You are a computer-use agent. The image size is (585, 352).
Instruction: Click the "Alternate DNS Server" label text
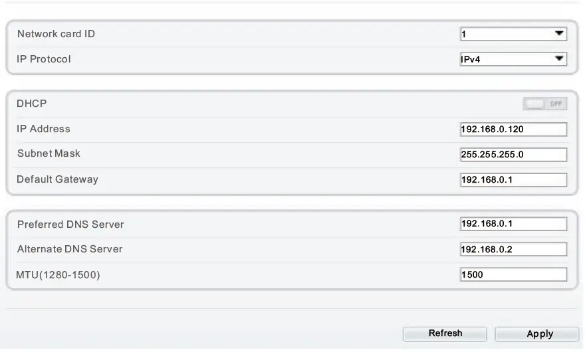click(70, 249)
